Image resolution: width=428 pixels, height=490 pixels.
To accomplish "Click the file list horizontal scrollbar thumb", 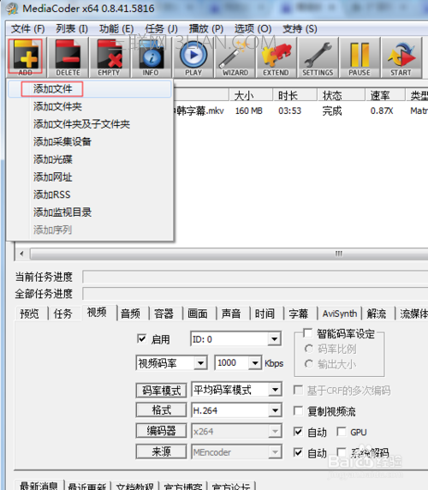I will (x=229, y=254).
